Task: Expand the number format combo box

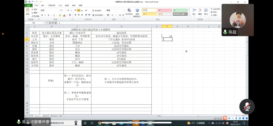Action: (123, 10)
